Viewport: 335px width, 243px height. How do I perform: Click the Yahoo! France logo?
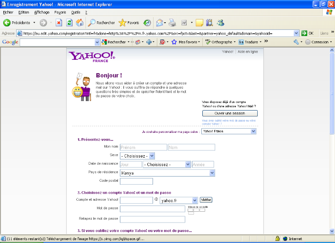tap(92, 56)
